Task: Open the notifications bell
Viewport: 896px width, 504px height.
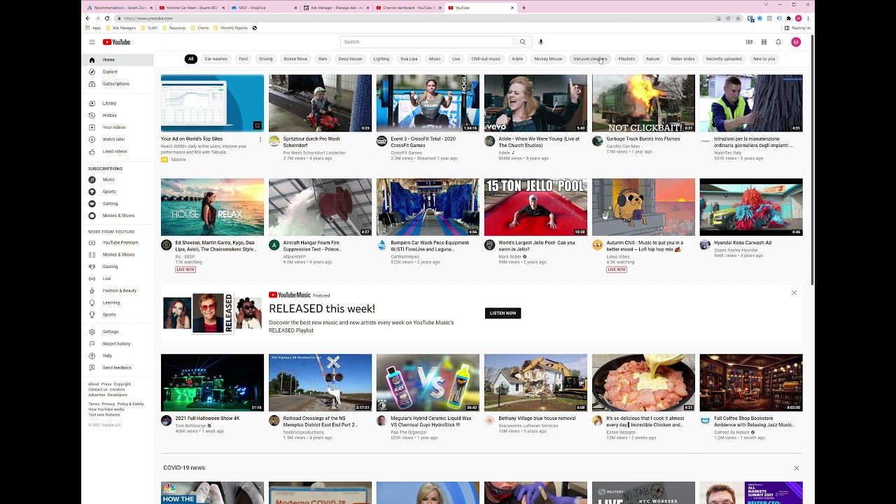Action: pos(778,42)
